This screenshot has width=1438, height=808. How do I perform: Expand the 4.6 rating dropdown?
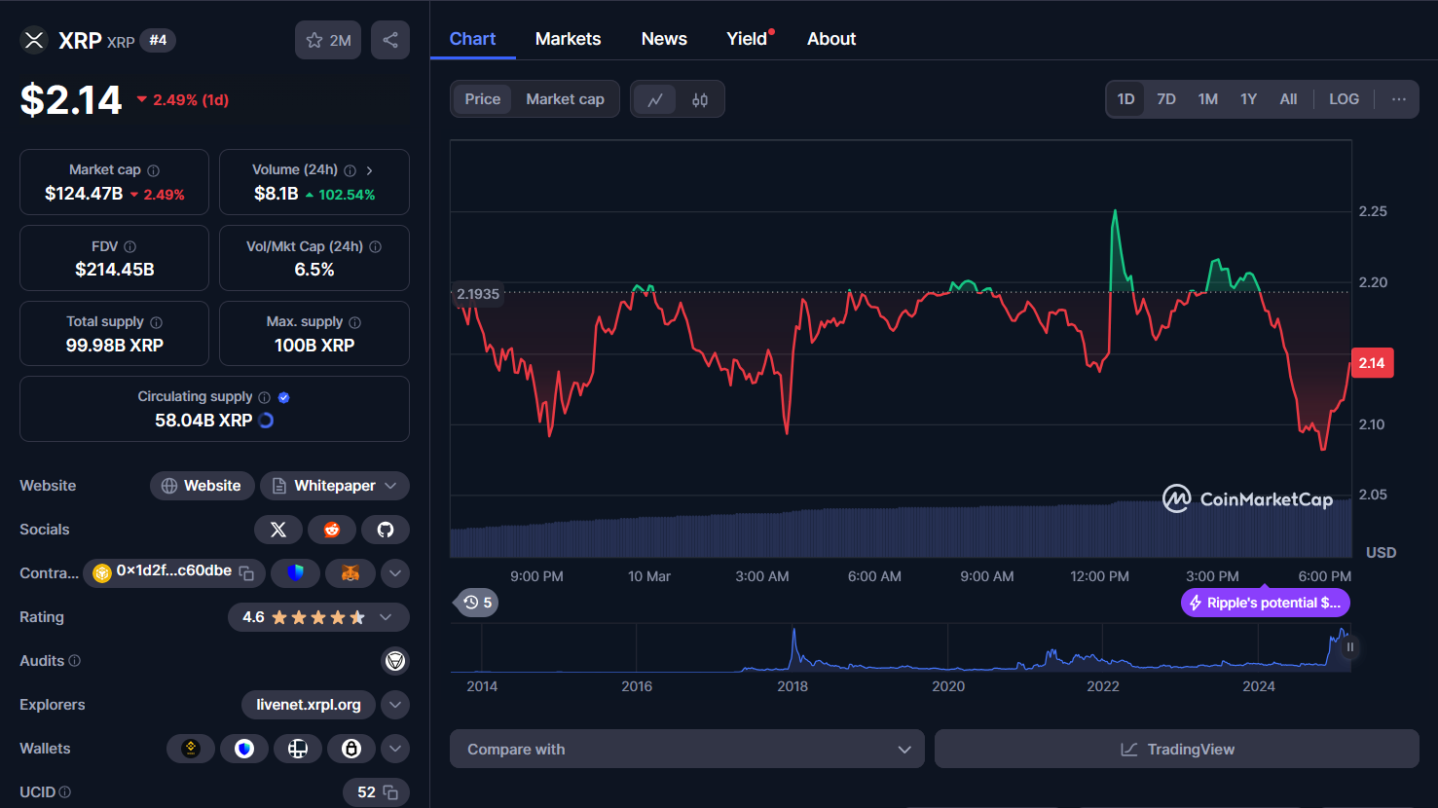387,617
